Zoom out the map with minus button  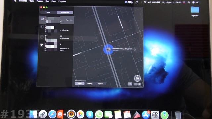(x=135, y=84)
